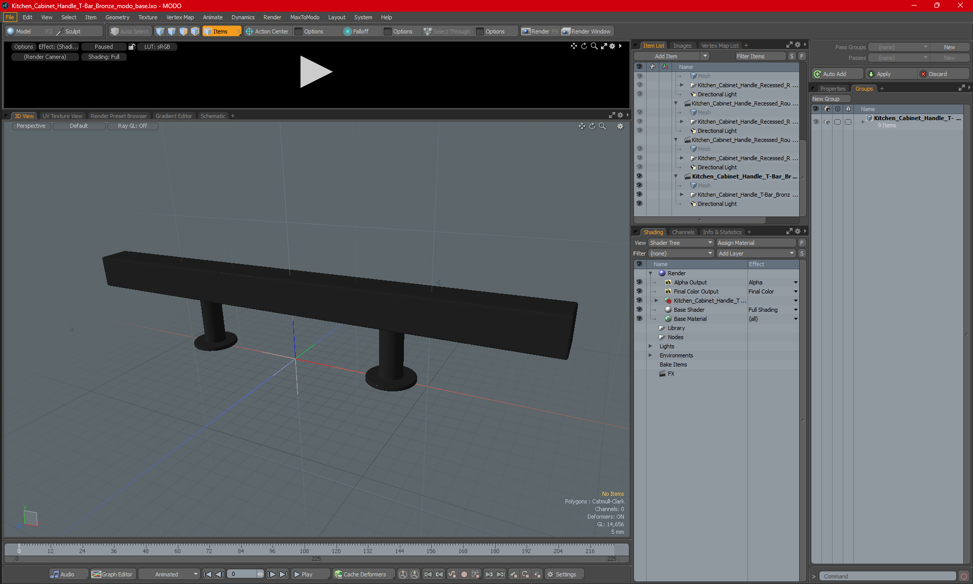The height and width of the screenshot is (584, 973).
Task: Click the current frame number field
Action: [x=242, y=574]
